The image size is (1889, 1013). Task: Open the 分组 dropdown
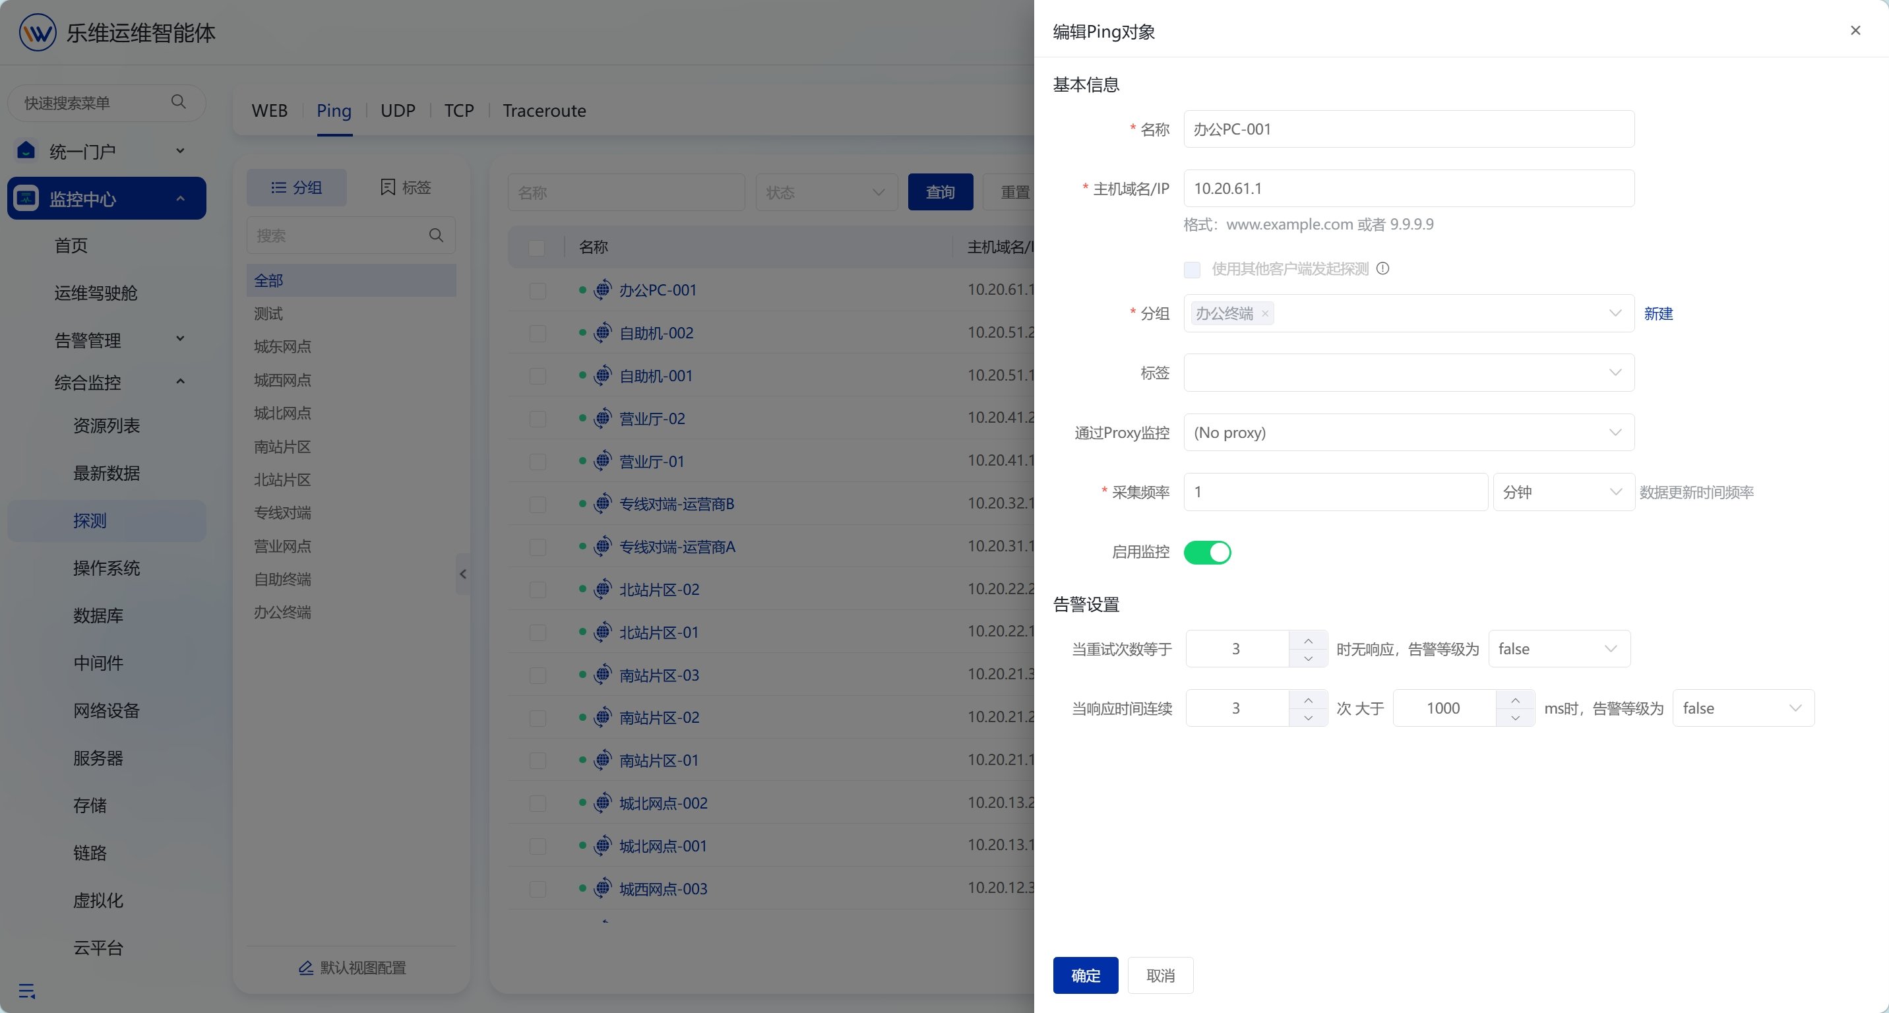pyautogui.click(x=1409, y=313)
